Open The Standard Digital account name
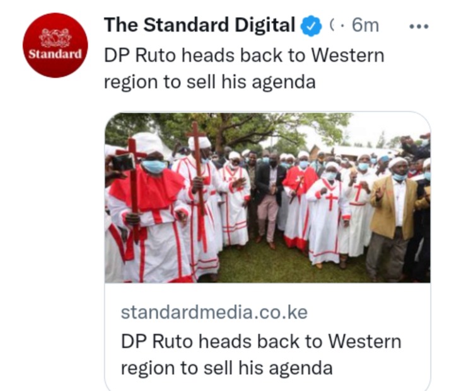 click(199, 25)
